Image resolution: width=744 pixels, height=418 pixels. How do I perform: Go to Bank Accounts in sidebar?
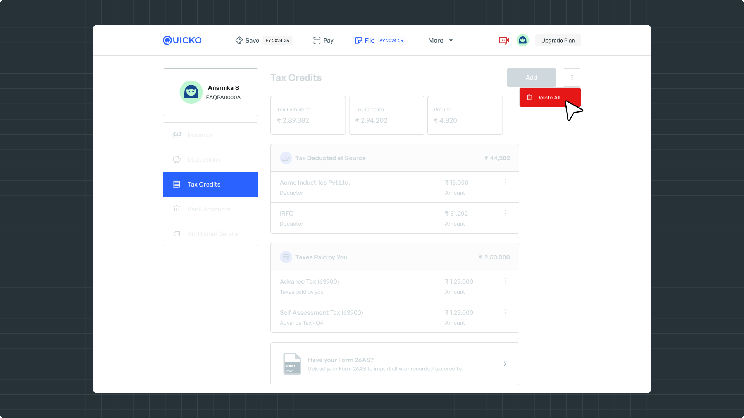click(209, 209)
